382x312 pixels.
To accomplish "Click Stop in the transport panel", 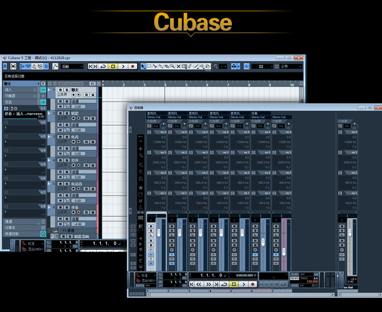I will click(x=234, y=284).
